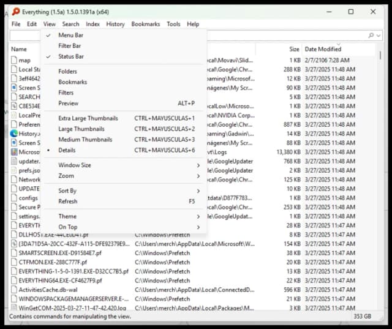This screenshot has width=392, height=329.
Task: Open the Tools menu
Action: pyautogui.click(x=173, y=24)
